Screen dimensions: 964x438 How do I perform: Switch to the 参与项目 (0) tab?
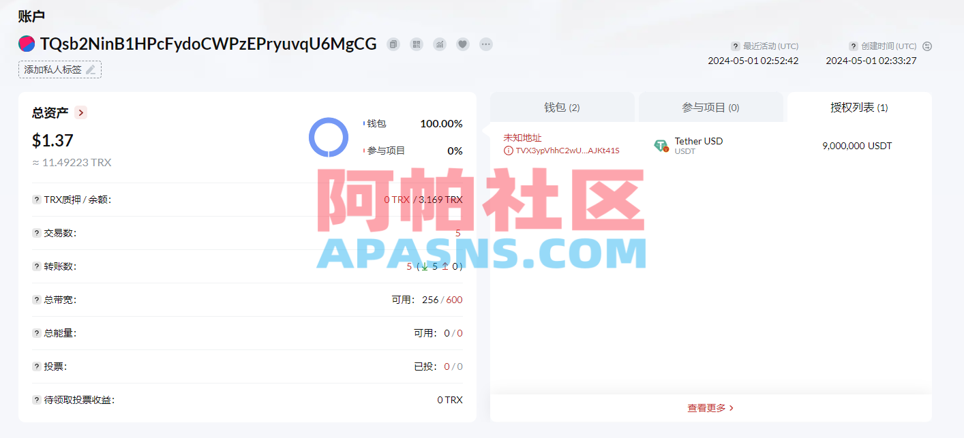click(711, 107)
